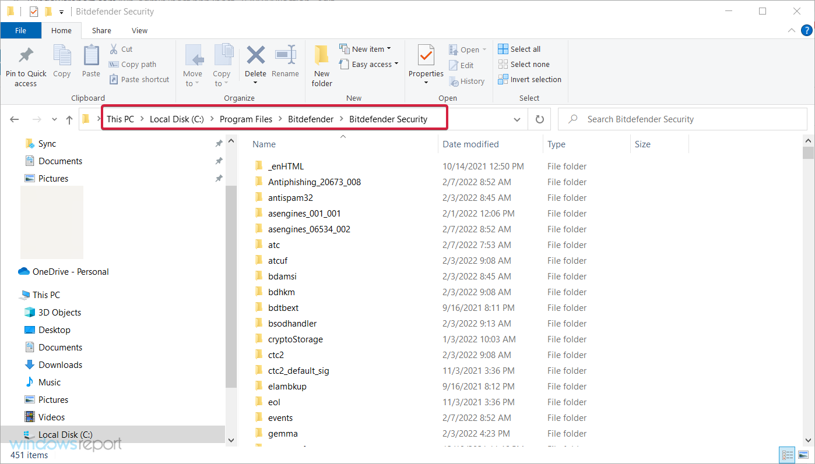The height and width of the screenshot is (464, 815).
Task: Click Select all in the ribbon
Action: tap(519, 49)
